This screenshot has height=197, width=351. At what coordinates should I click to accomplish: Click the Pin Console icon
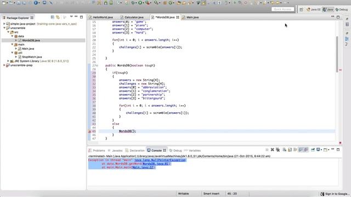point(313,149)
